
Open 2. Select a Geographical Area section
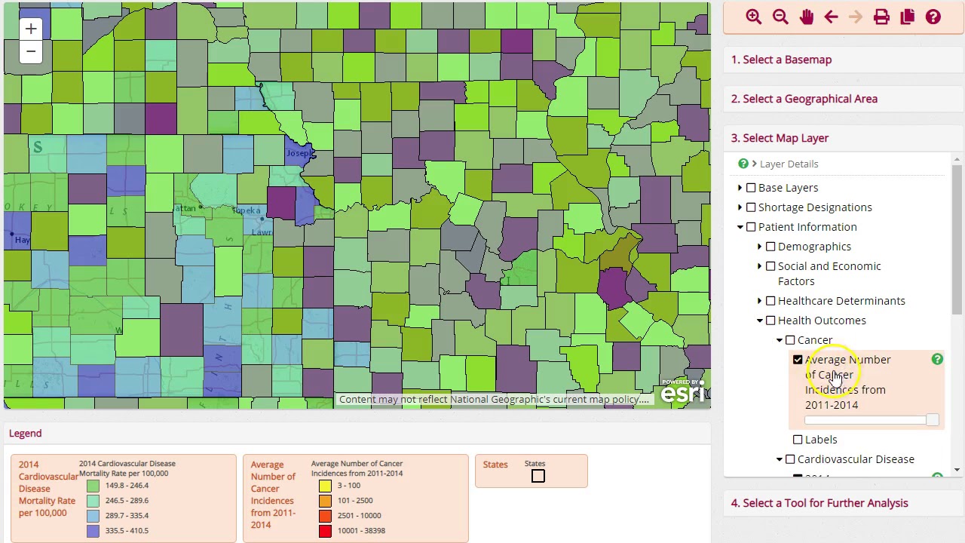point(844,99)
